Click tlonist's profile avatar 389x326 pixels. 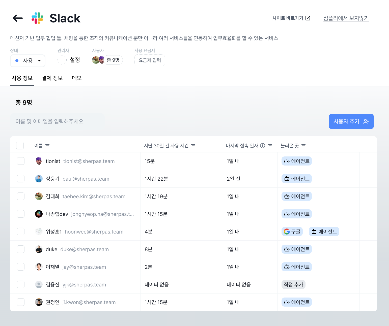click(x=39, y=161)
